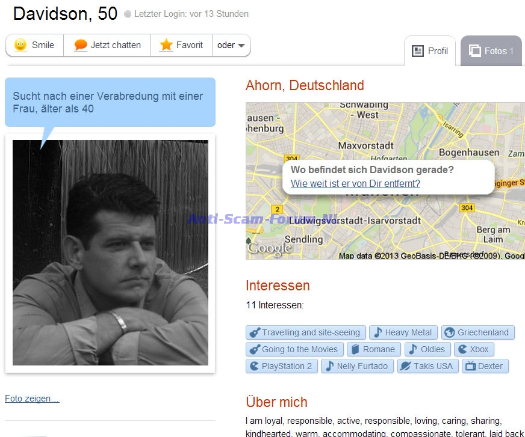
Task: Click the 'Jetzt chatten' button
Action: point(107,45)
